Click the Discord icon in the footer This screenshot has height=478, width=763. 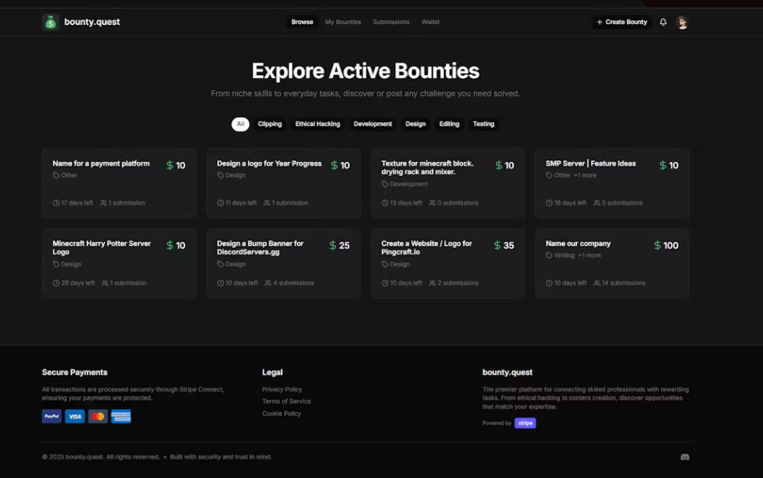pos(685,457)
